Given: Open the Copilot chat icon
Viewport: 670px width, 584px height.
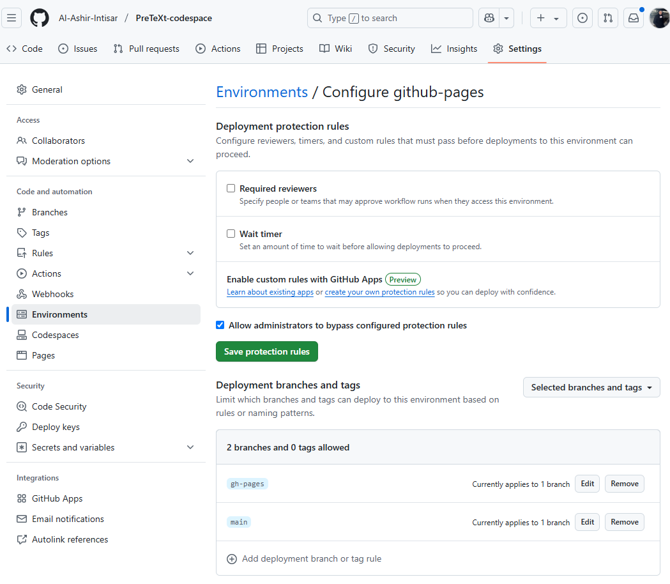Looking at the screenshot, I should 489,18.
